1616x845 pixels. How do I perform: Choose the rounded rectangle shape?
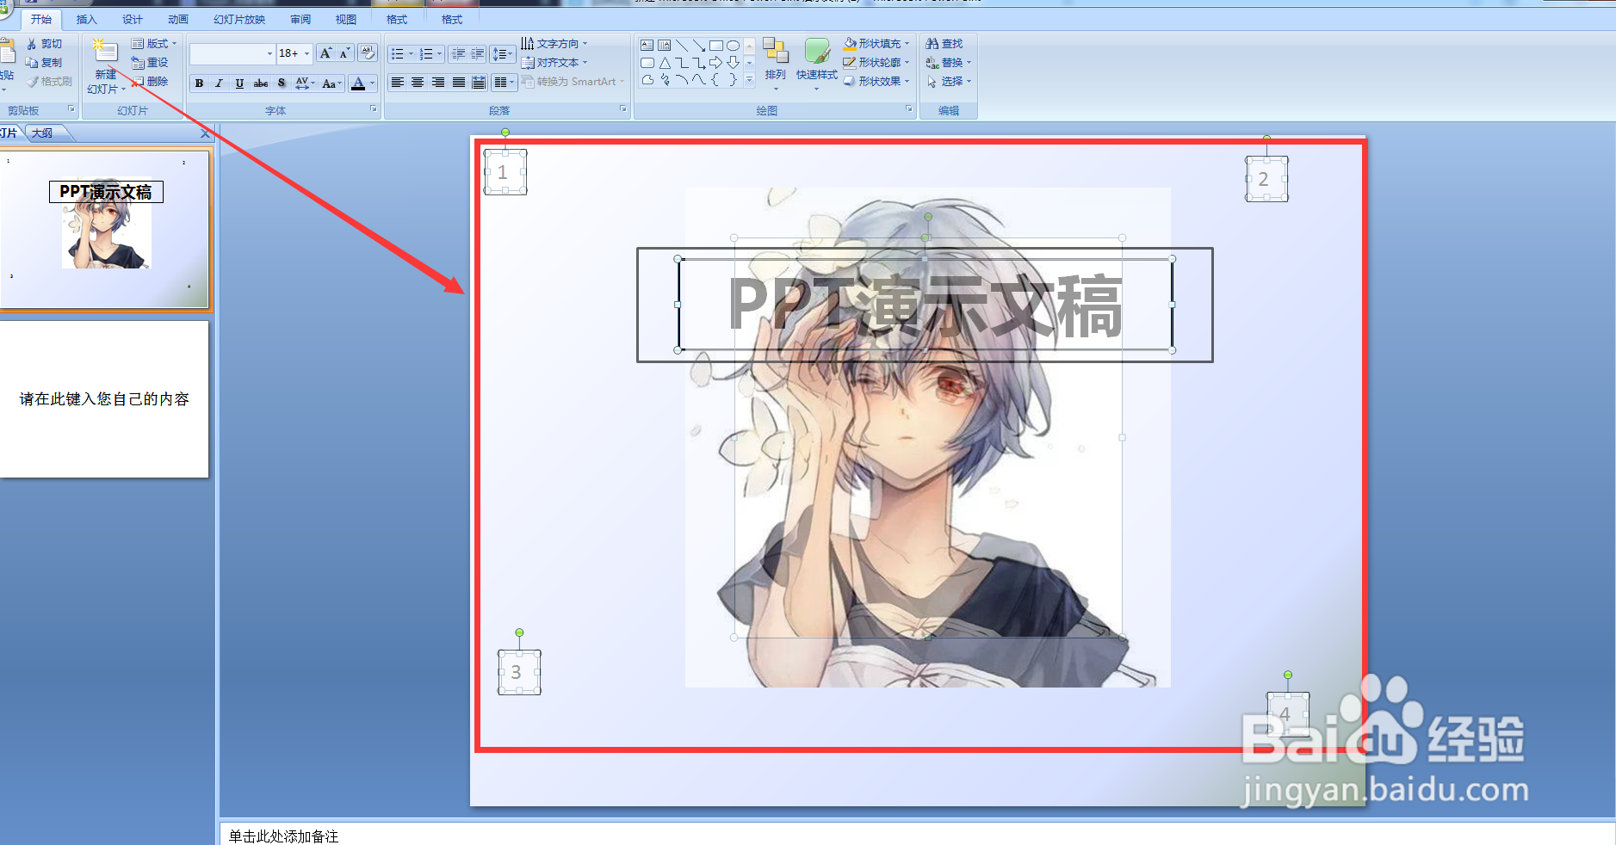(x=647, y=63)
